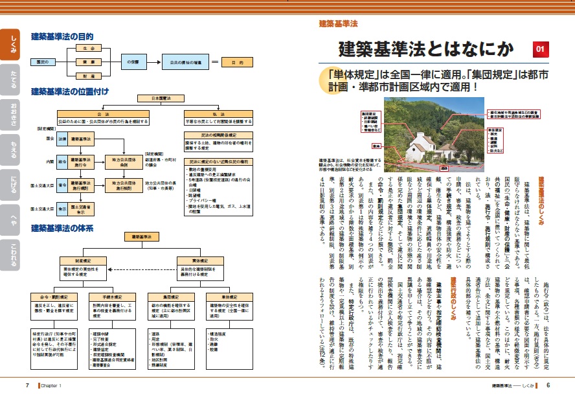
Task: Click the blue 法律 cell
Action: [62, 139]
